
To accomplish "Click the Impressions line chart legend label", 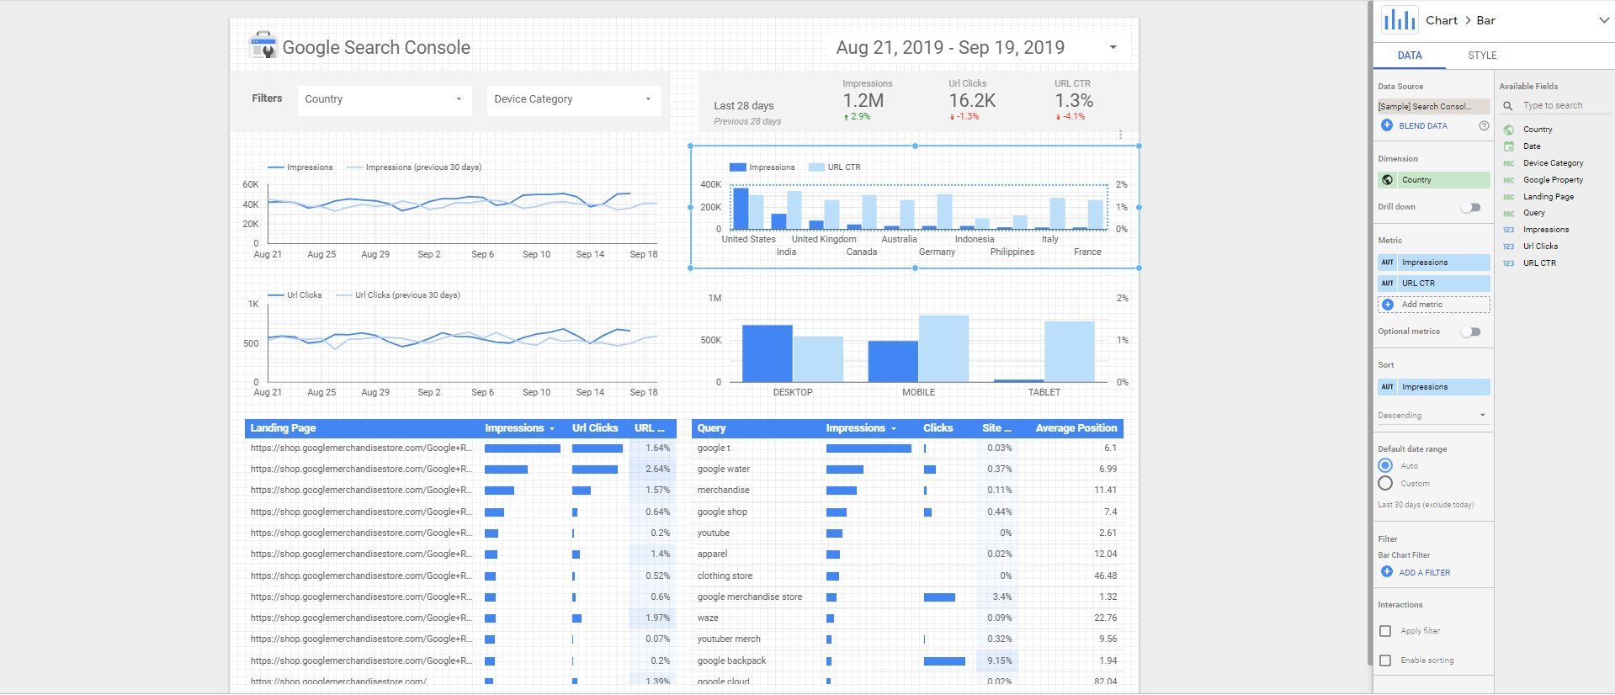I will 310,167.
